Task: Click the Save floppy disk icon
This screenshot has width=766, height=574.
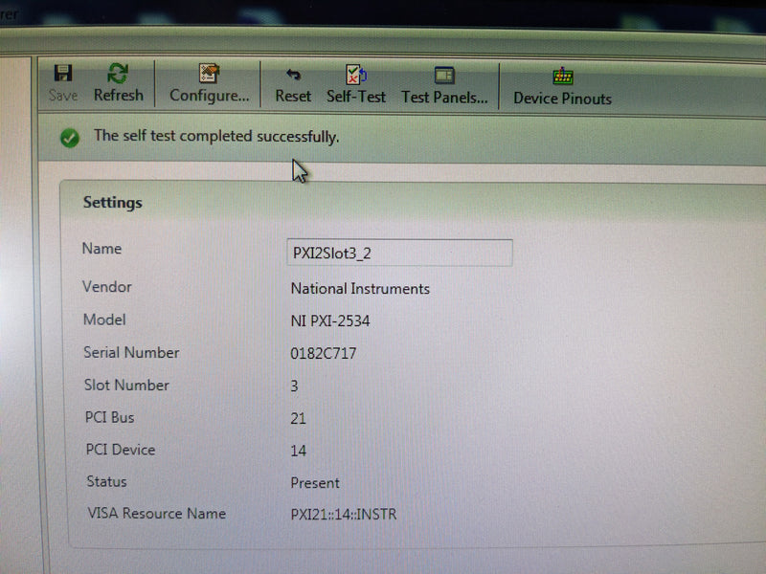Action: 63,76
